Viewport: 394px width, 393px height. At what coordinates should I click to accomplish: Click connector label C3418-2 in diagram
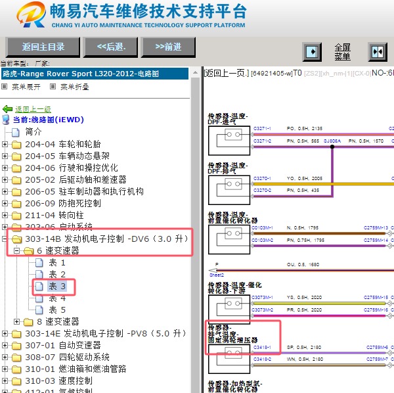(x=262, y=359)
